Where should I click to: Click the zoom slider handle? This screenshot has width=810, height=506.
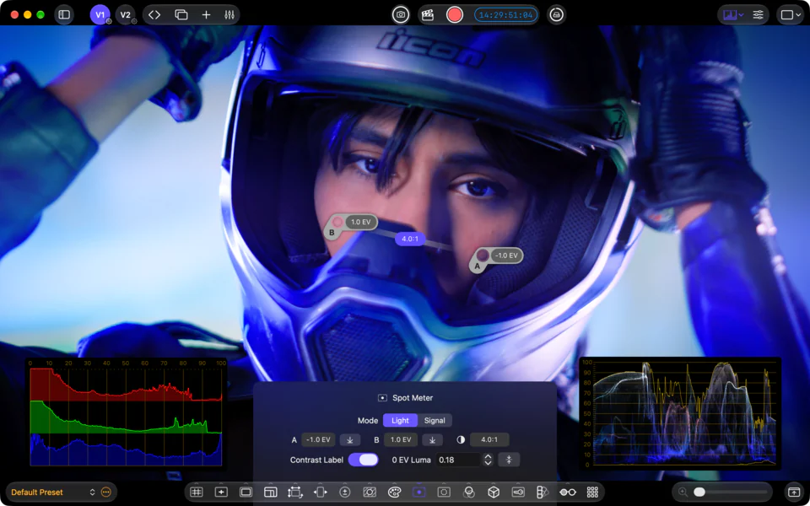click(x=699, y=492)
